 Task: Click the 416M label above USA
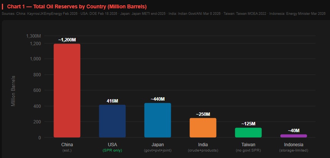(x=112, y=101)
